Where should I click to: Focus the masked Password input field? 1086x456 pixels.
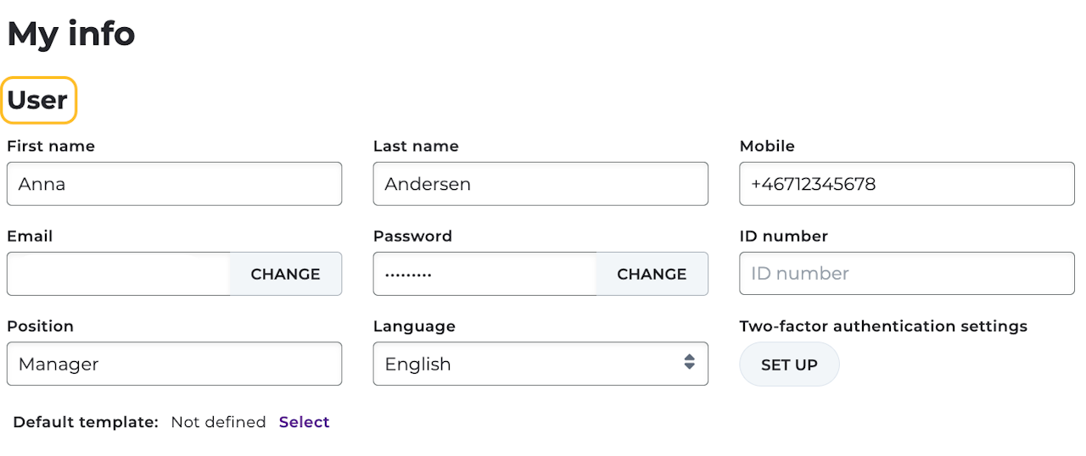coord(484,274)
